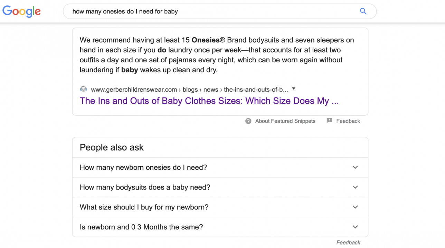445x248 pixels.
Task: Click Feedback link below the featured snippet
Action: pos(348,121)
